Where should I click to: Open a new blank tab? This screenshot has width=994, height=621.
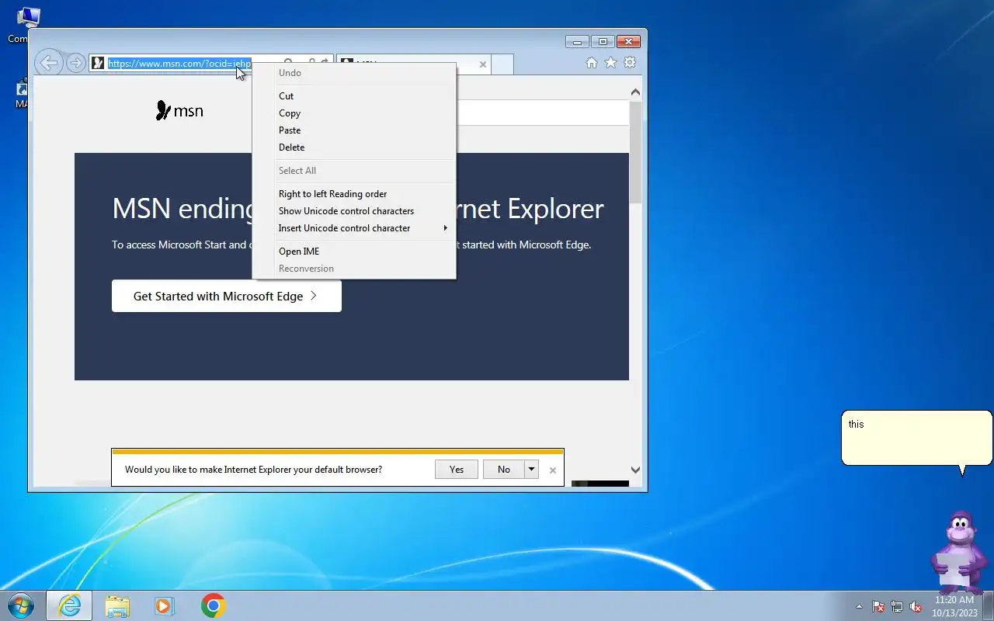click(x=502, y=64)
